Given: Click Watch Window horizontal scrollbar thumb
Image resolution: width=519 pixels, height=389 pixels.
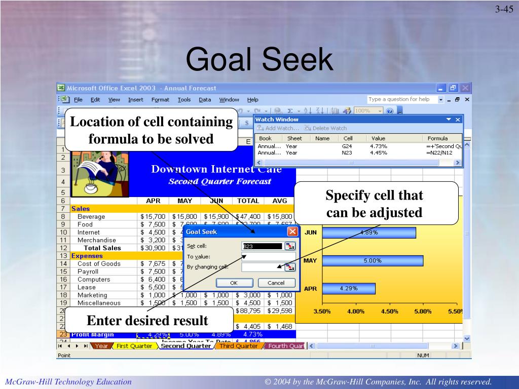Looking at the screenshot, I should (351, 163).
